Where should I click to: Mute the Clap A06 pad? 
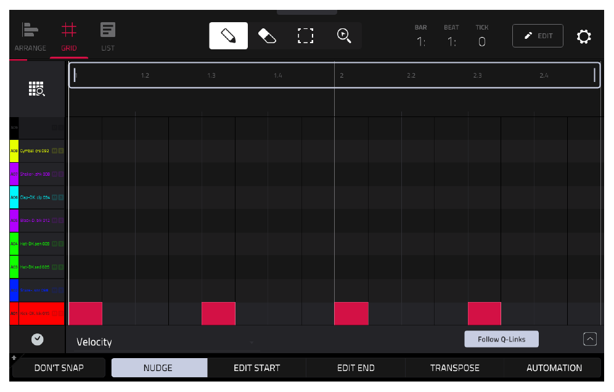pos(54,197)
